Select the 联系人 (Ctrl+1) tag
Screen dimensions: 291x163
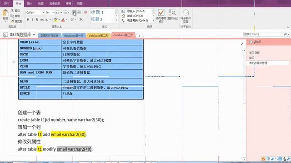(x=136, y=11)
